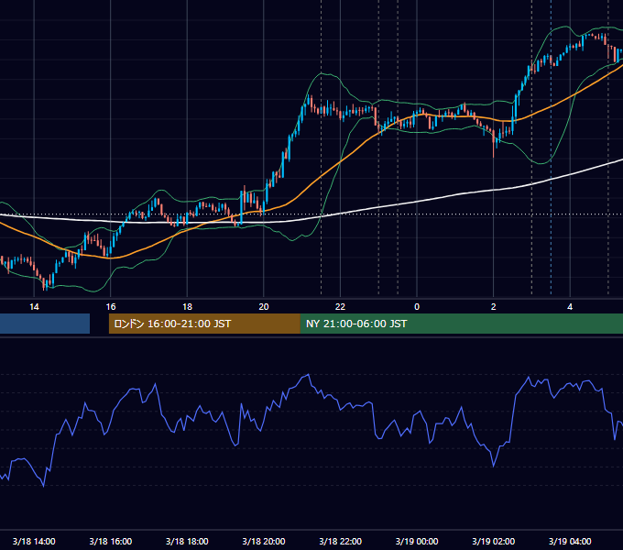
Task: Click hour label 14 on price chart axis
Action: (x=34, y=306)
